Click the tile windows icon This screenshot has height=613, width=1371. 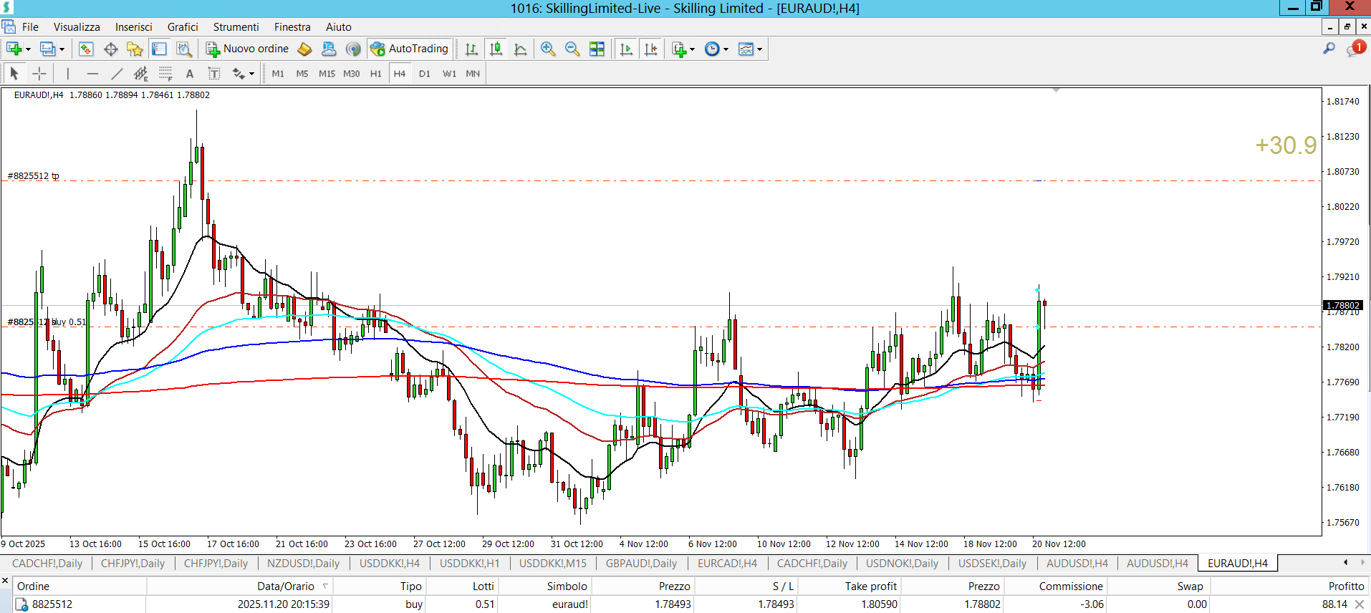pos(597,49)
